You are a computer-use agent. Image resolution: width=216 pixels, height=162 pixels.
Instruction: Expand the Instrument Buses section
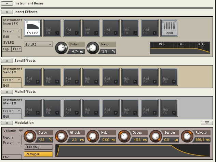click(x=7, y=3)
